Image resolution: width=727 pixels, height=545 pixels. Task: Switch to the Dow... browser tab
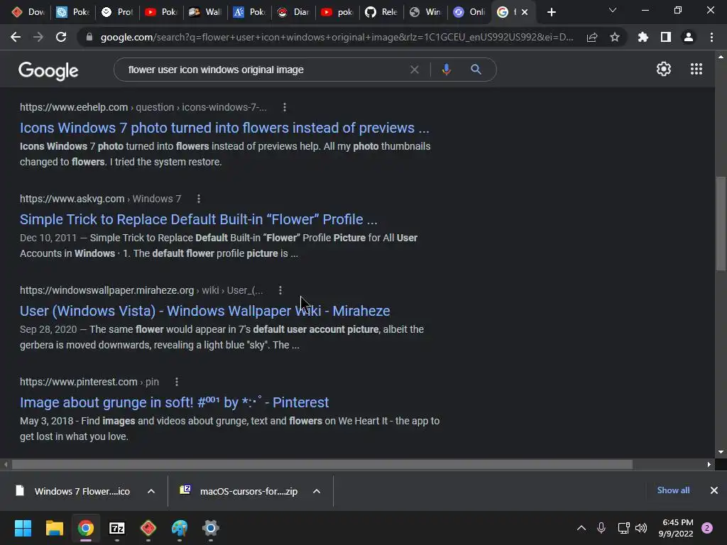(x=29, y=12)
